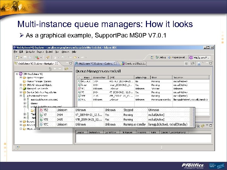Click the Navigator forward arrow icon

pos(60,69)
